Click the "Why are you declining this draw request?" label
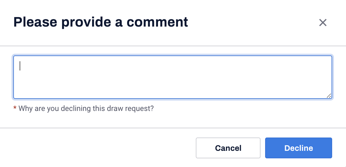346x167 pixels. tap(86, 109)
